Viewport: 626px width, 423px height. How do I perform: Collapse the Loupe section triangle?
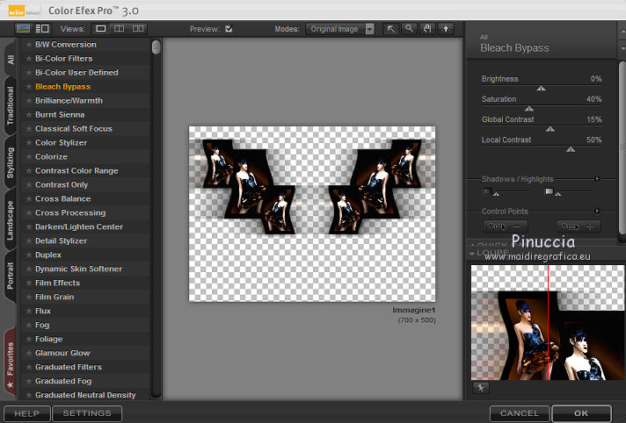(472, 254)
